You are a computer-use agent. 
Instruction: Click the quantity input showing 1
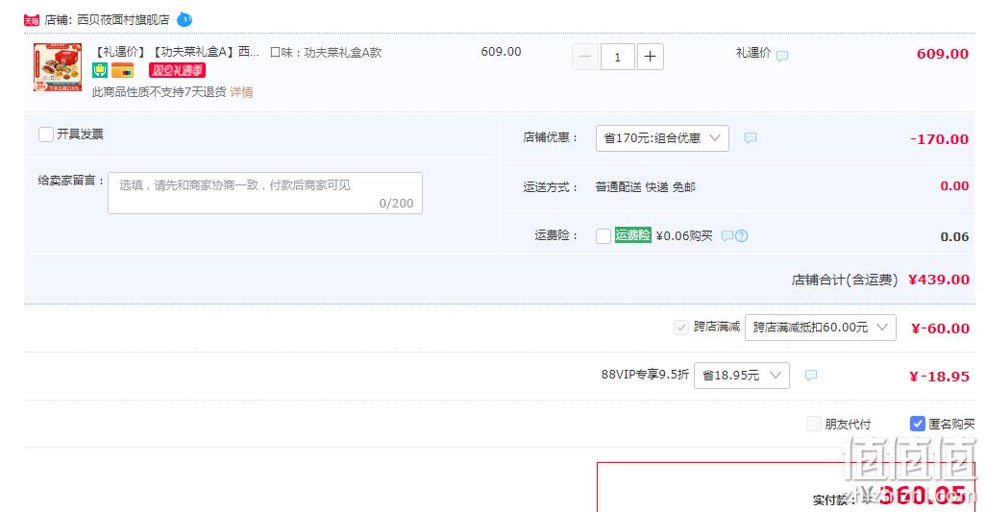pyautogui.click(x=618, y=58)
